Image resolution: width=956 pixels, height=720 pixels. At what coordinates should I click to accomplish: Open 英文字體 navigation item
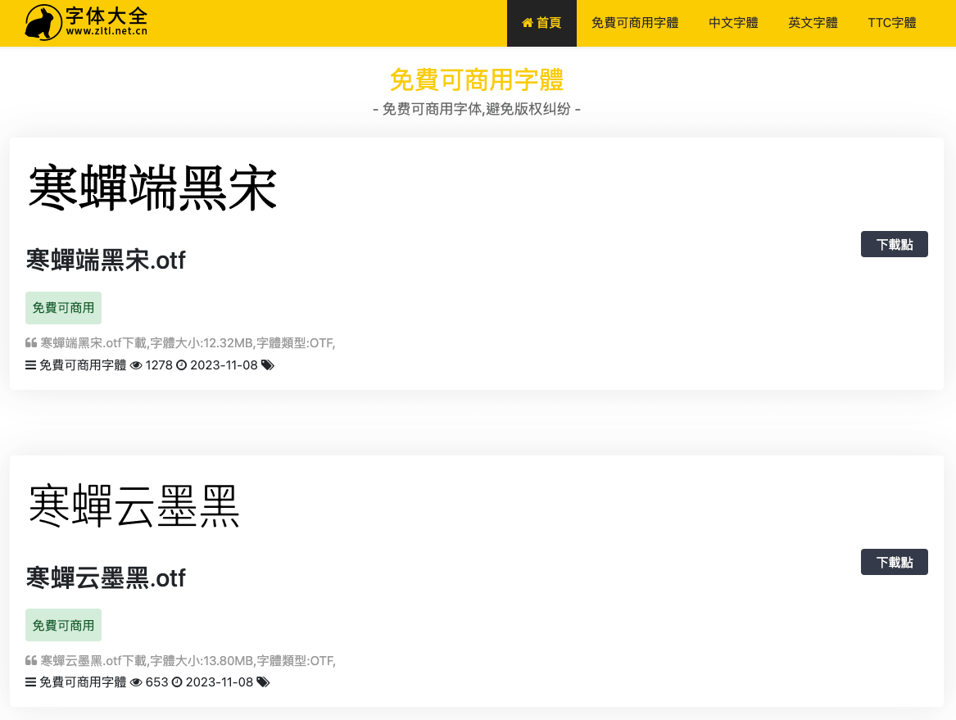[813, 23]
